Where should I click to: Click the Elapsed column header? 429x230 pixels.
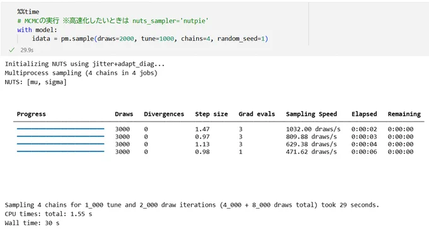(364, 114)
